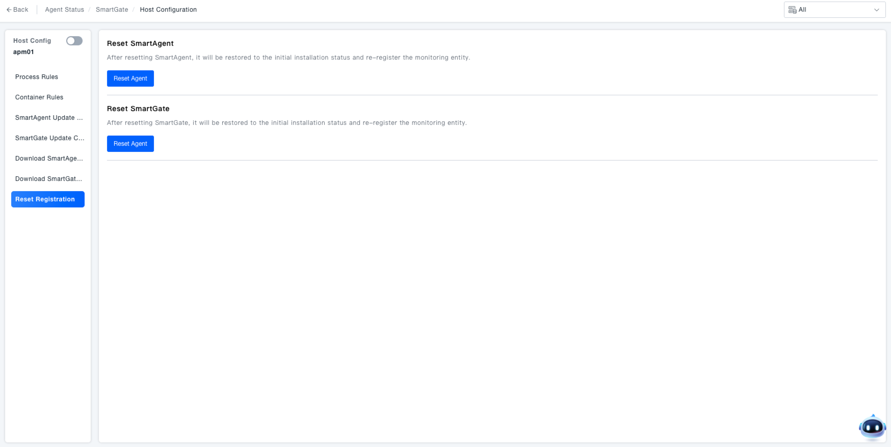Viewport: 891px width, 447px height.
Task: Click the apm01 host name label
Action: point(23,52)
